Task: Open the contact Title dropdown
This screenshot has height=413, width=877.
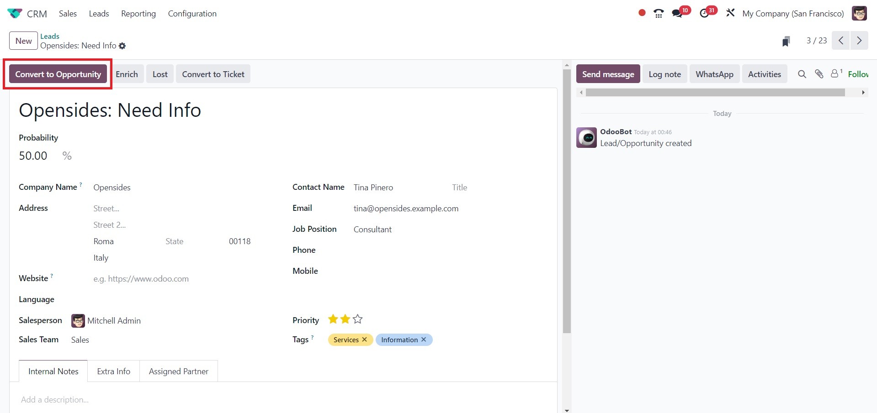Action: [499, 188]
